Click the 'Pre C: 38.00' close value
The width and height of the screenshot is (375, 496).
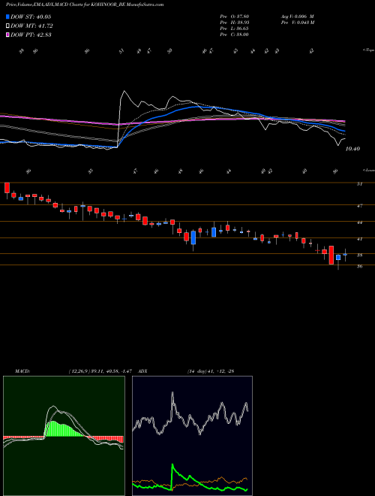coord(234,35)
